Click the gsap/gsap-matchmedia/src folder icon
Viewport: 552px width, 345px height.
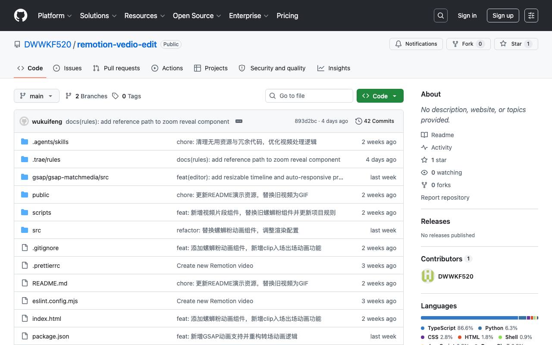tap(25, 177)
